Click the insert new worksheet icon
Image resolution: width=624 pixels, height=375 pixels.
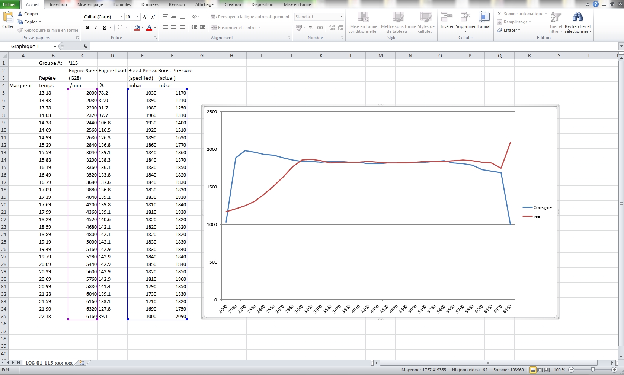click(82, 363)
